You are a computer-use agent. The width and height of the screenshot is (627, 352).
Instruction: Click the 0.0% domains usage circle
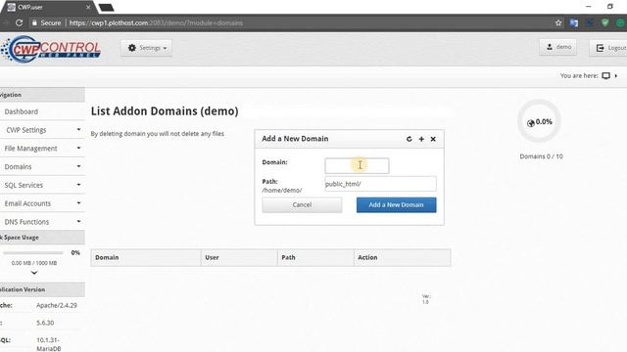click(540, 121)
